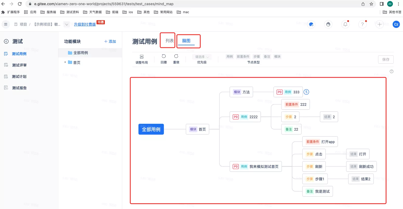Toggle the hamburger side menu

point(6,24)
